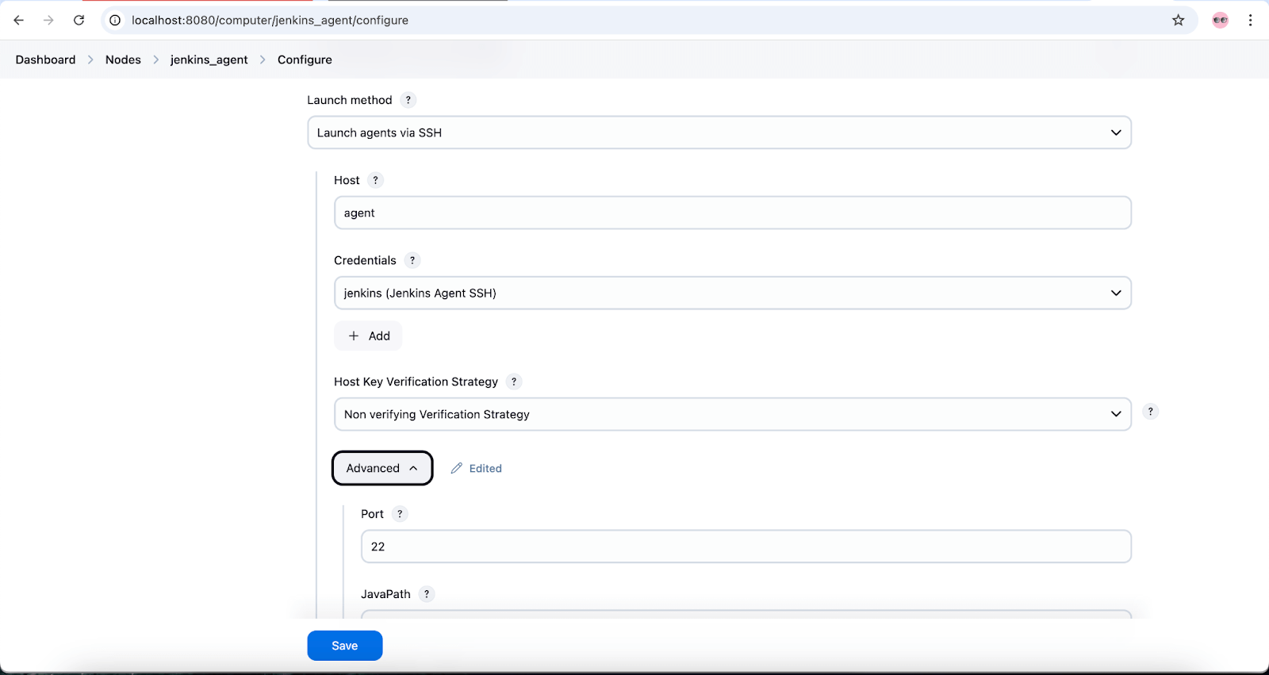Reload the Jenkins configure page
This screenshot has height=675, width=1269.
tap(79, 20)
